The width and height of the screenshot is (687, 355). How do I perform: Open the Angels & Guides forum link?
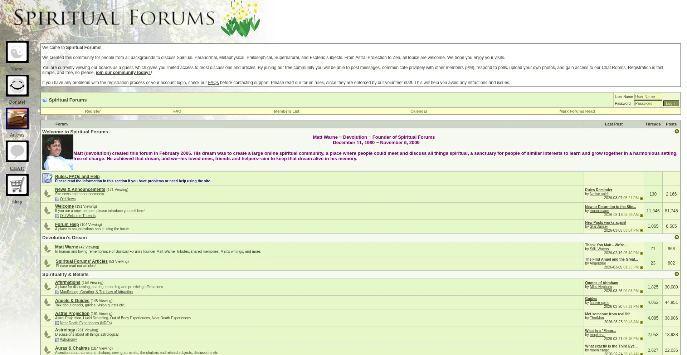[x=72, y=301]
